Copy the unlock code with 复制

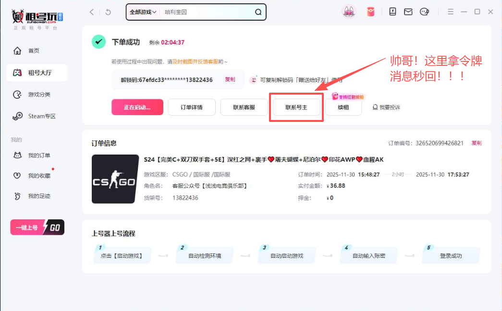pos(230,80)
